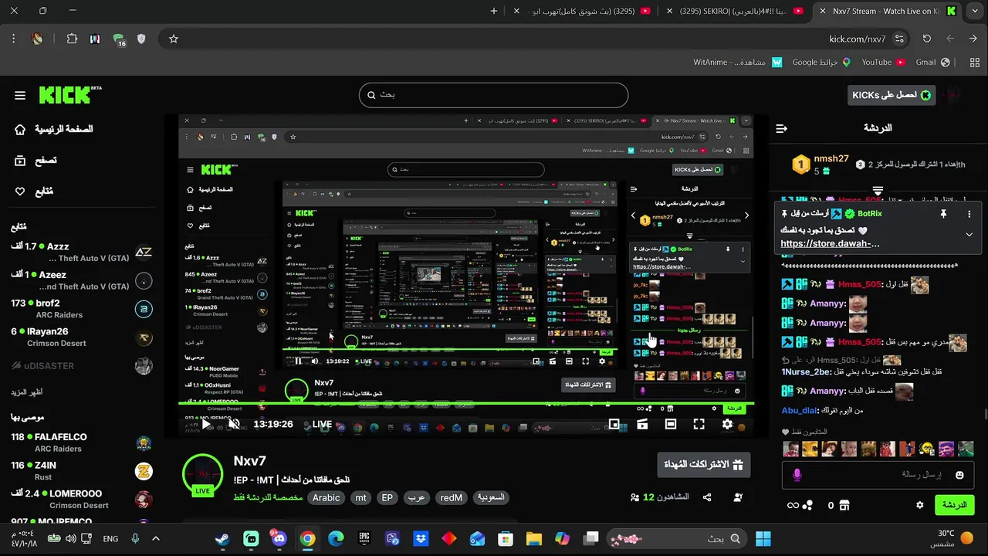The image size is (988, 556).
Task: Open a new browser tab
Action: [x=494, y=11]
